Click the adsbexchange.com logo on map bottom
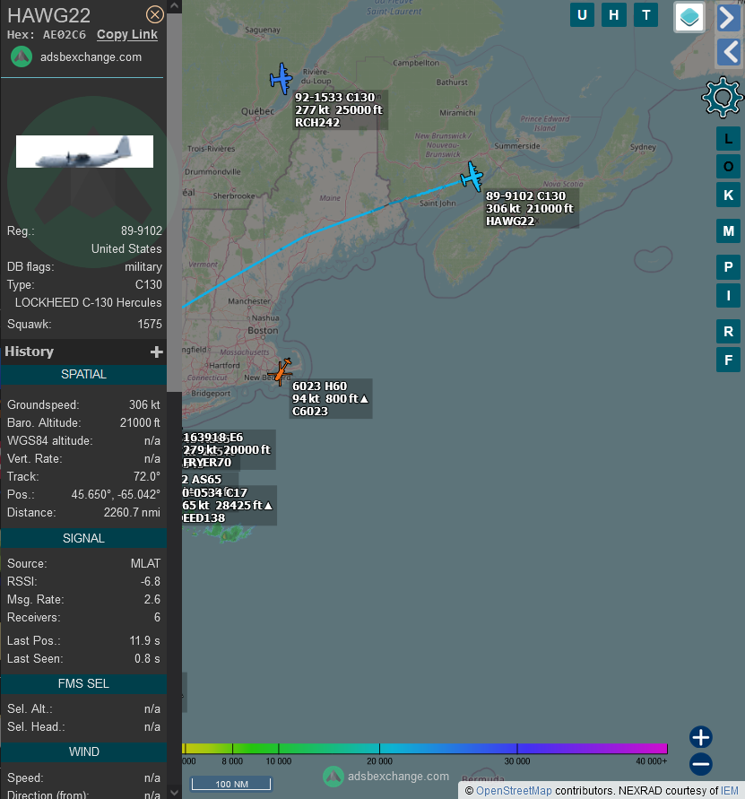Screen dimensions: 745x799 tap(386, 776)
